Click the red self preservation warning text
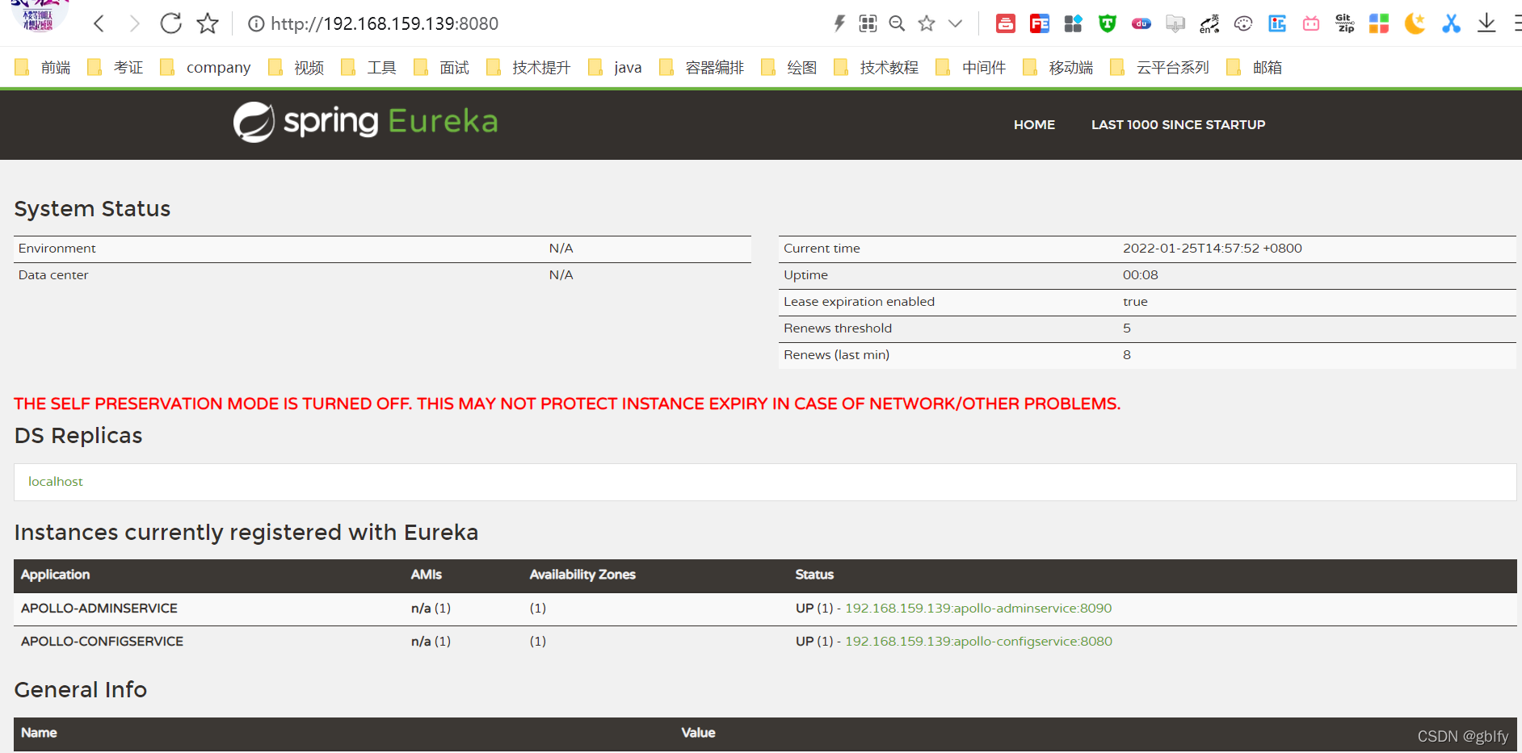The width and height of the screenshot is (1522, 753). [567, 404]
